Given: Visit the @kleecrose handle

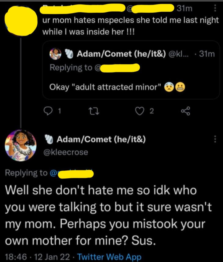Looking at the screenshot, I should pos(66,152).
